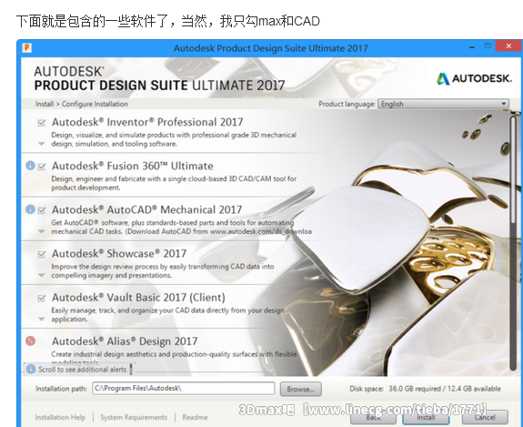Uncheck Autodesk Showcase 2017

tap(42, 254)
